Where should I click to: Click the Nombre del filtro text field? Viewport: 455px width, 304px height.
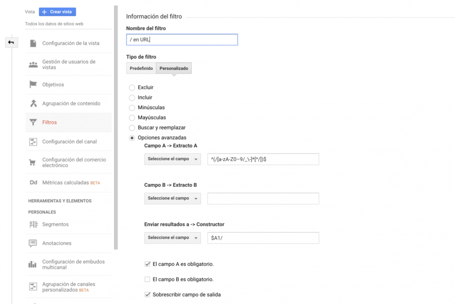pos(182,40)
